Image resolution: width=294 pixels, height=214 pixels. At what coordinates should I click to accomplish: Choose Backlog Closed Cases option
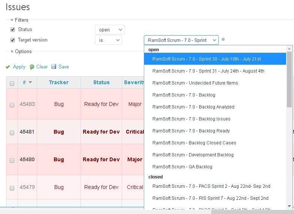pos(215,143)
